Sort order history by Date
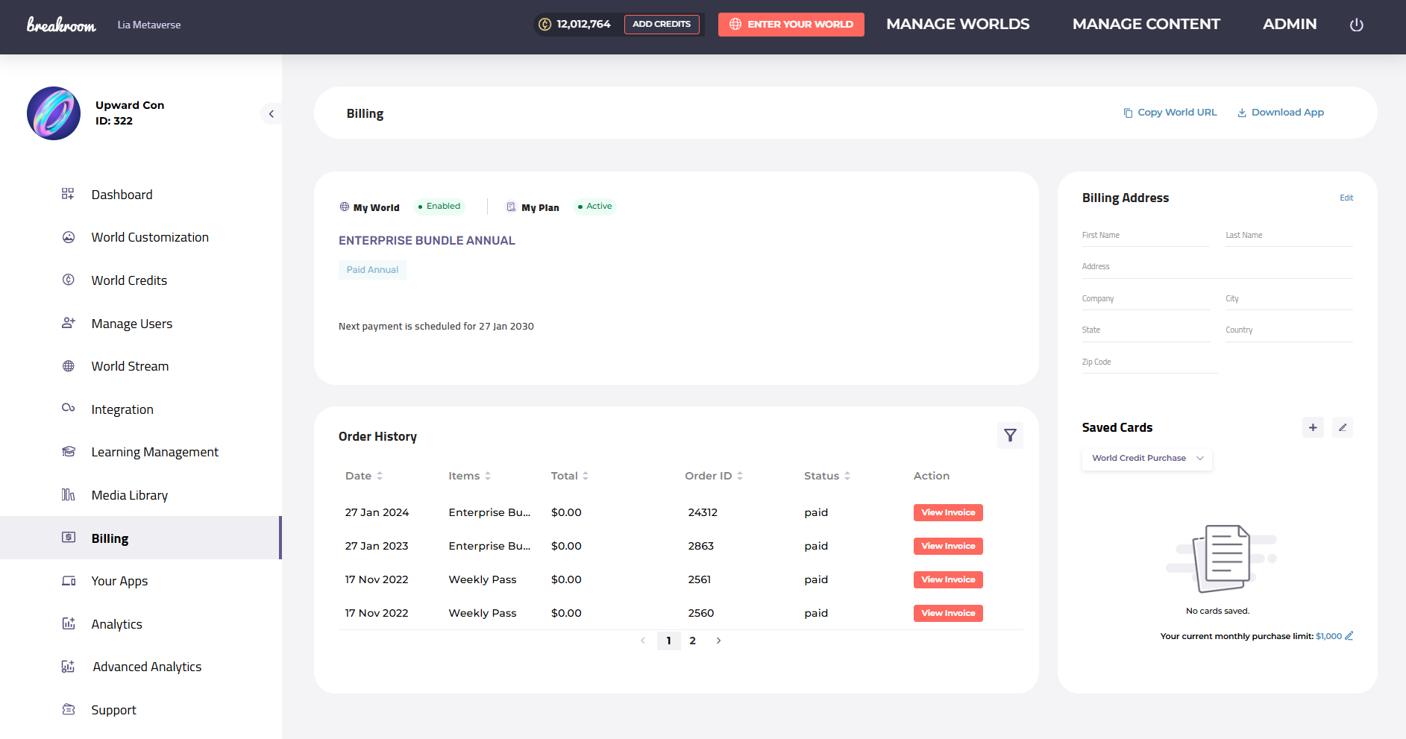 pos(380,476)
